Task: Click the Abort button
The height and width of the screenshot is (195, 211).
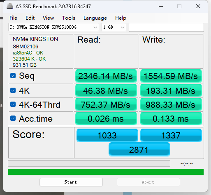Action: click(x=148, y=182)
